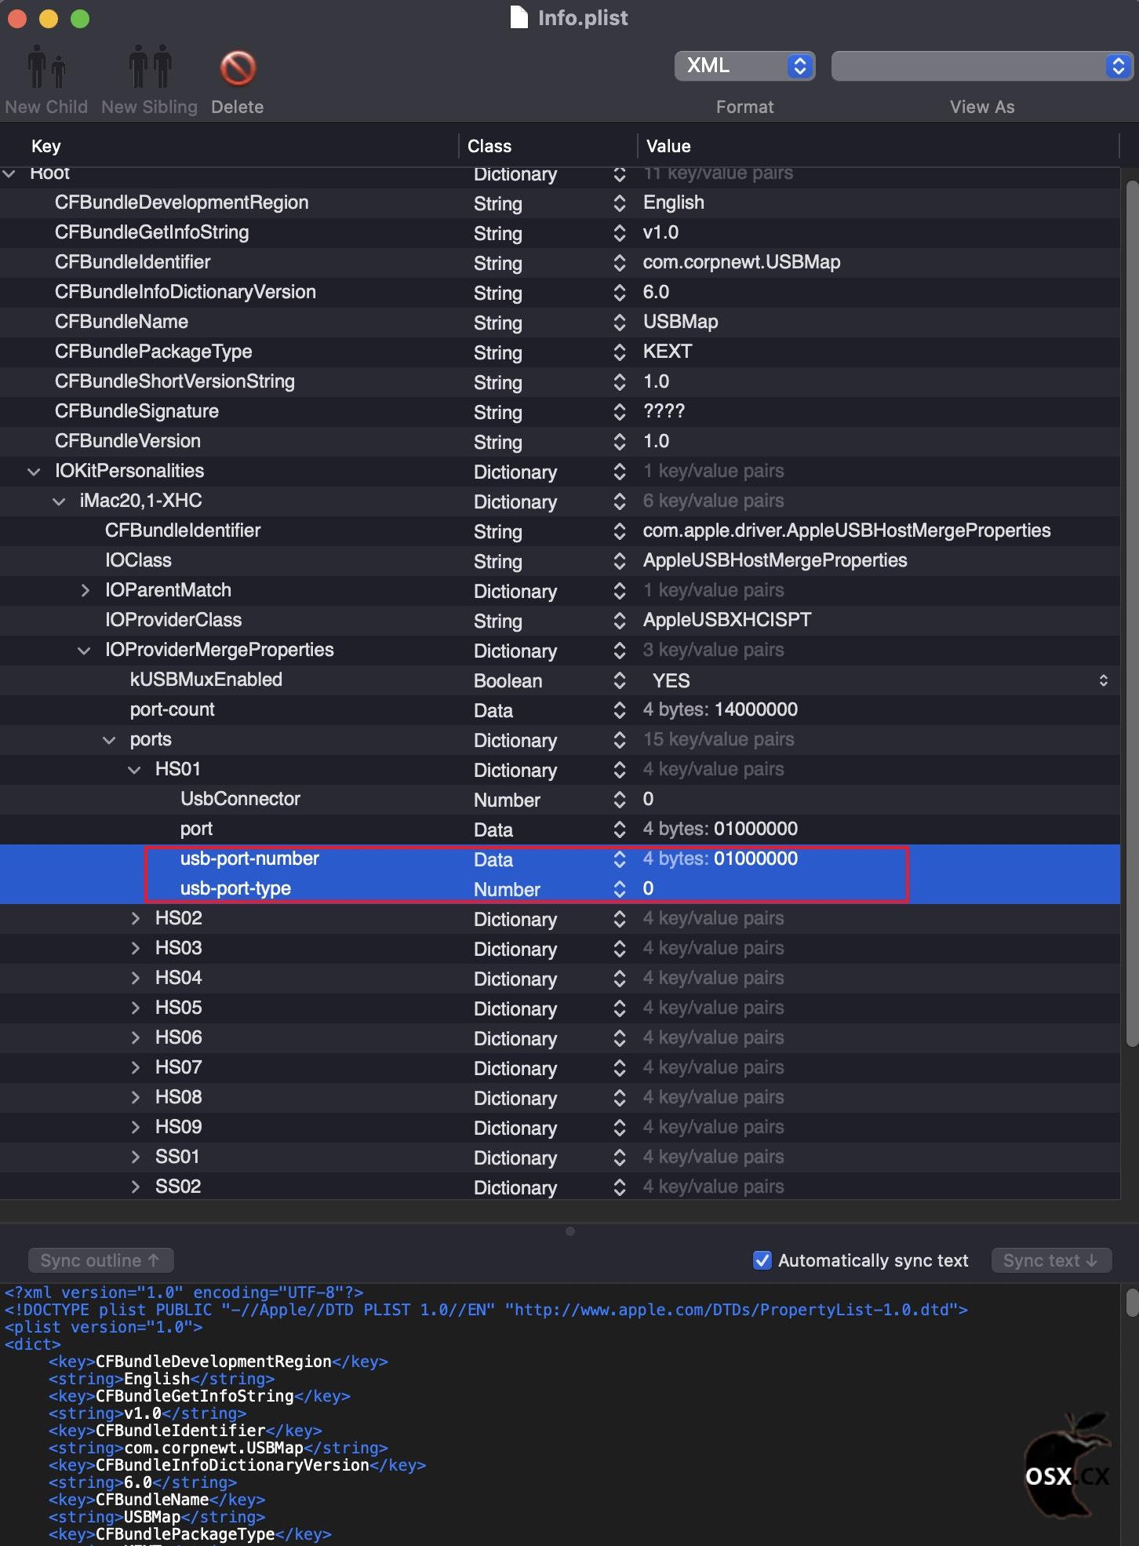Image resolution: width=1139 pixels, height=1546 pixels.
Task: Change class stepper for IOClass
Action: tap(620, 561)
